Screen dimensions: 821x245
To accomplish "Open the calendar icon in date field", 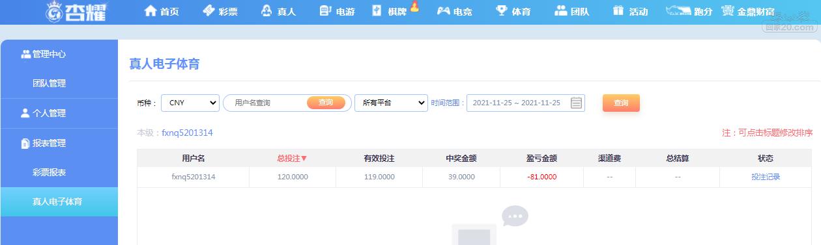I will pyautogui.click(x=576, y=103).
